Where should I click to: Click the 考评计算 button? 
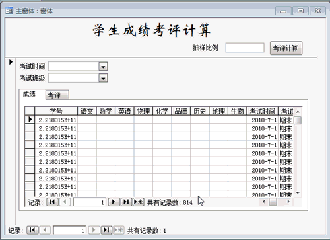[x=286, y=48]
